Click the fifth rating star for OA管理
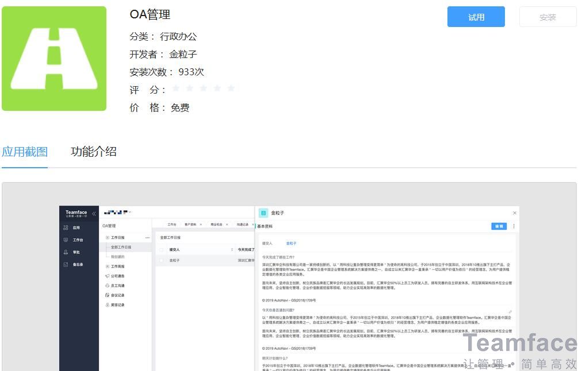 point(231,88)
